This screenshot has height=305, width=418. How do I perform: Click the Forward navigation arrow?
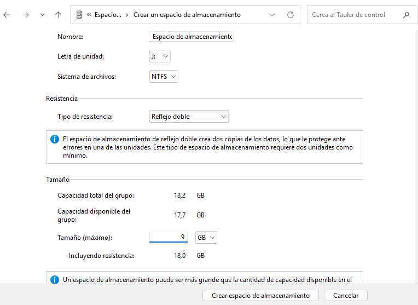point(25,15)
